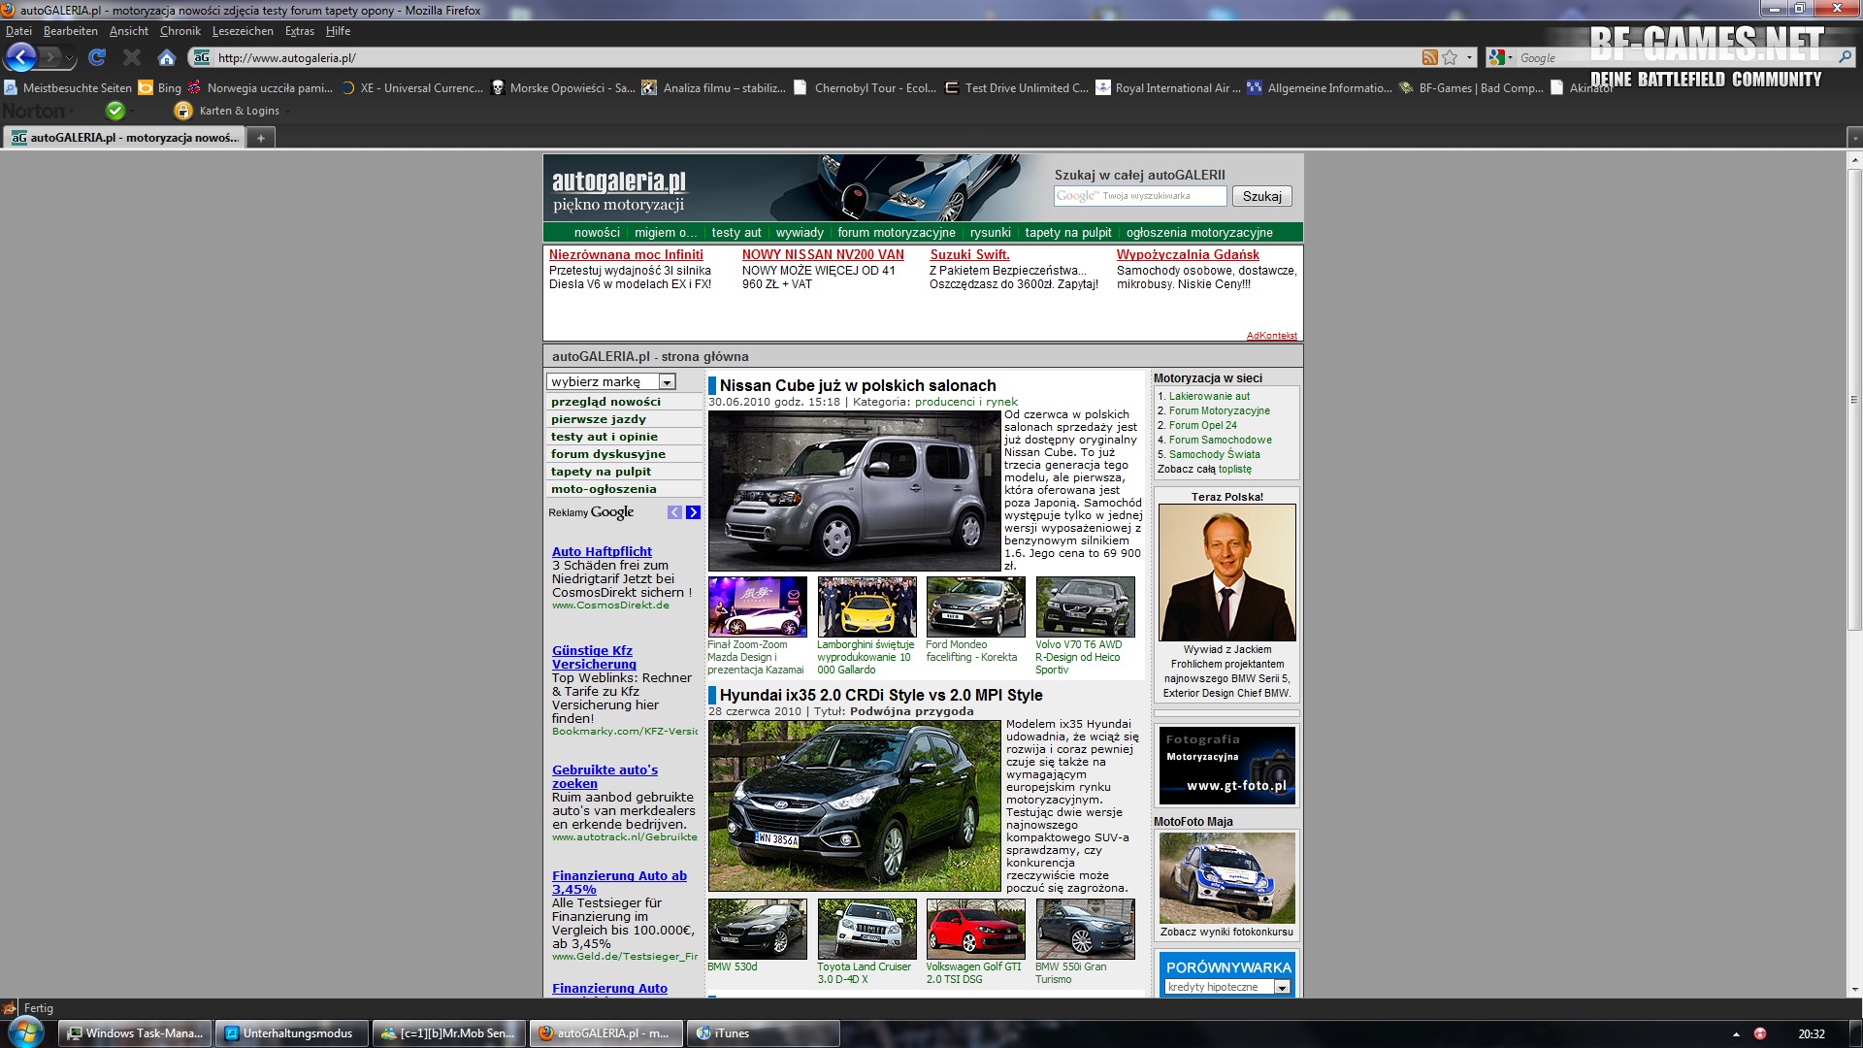Image resolution: width=1863 pixels, height=1048 pixels.
Task: Open the tapety na pulpit navigation link
Action: pos(1068,233)
